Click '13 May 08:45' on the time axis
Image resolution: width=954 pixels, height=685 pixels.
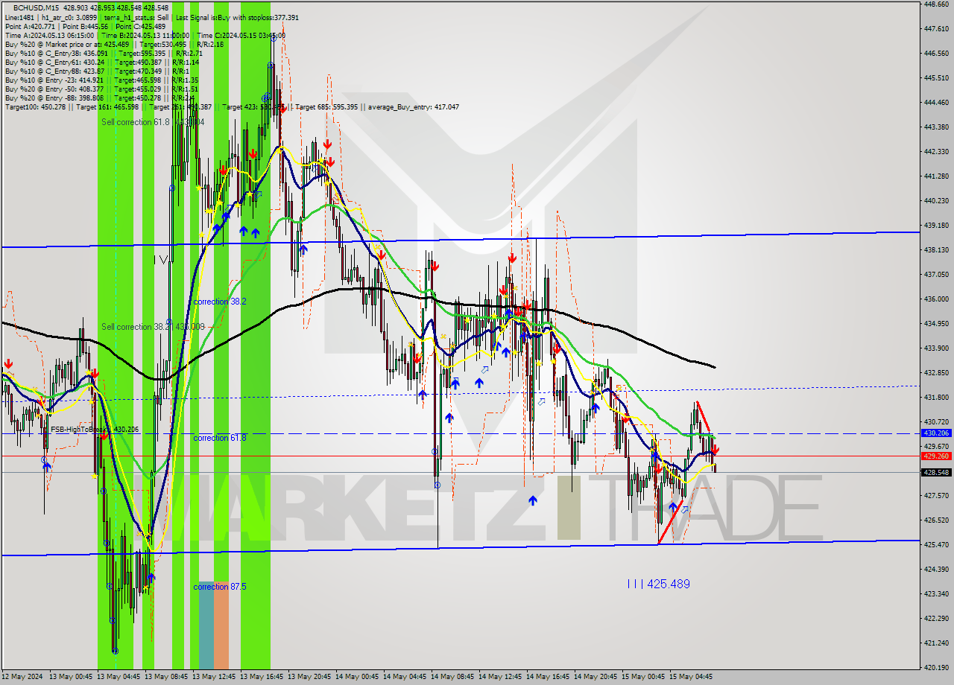click(165, 677)
